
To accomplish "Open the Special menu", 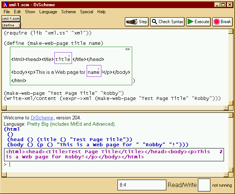I will click(x=87, y=12).
